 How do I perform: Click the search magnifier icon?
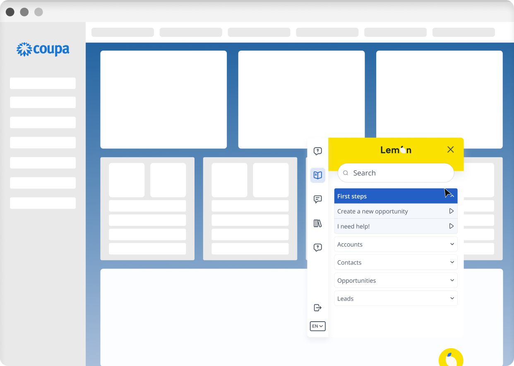346,173
